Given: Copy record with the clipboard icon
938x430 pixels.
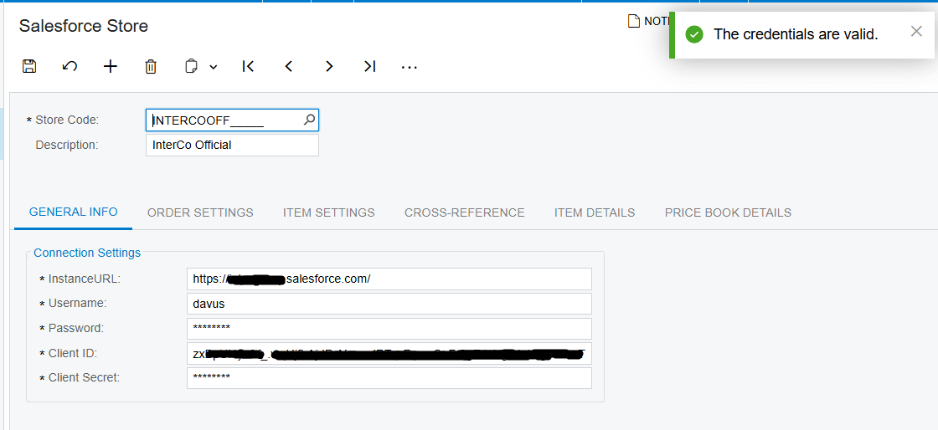Looking at the screenshot, I should [x=191, y=66].
